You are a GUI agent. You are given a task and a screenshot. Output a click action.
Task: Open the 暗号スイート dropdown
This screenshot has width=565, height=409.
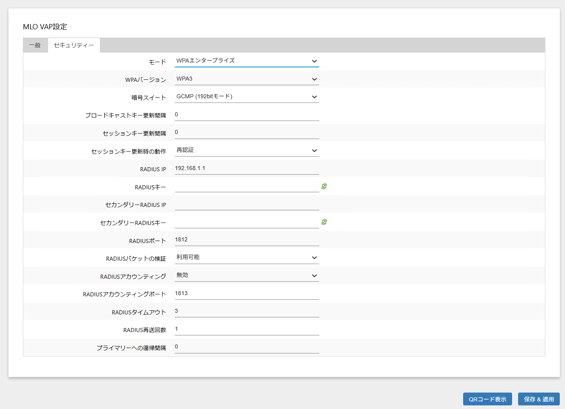click(x=247, y=97)
